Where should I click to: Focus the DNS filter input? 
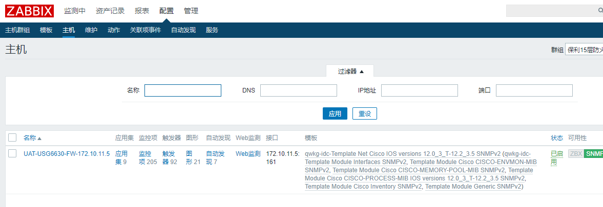pos(299,90)
